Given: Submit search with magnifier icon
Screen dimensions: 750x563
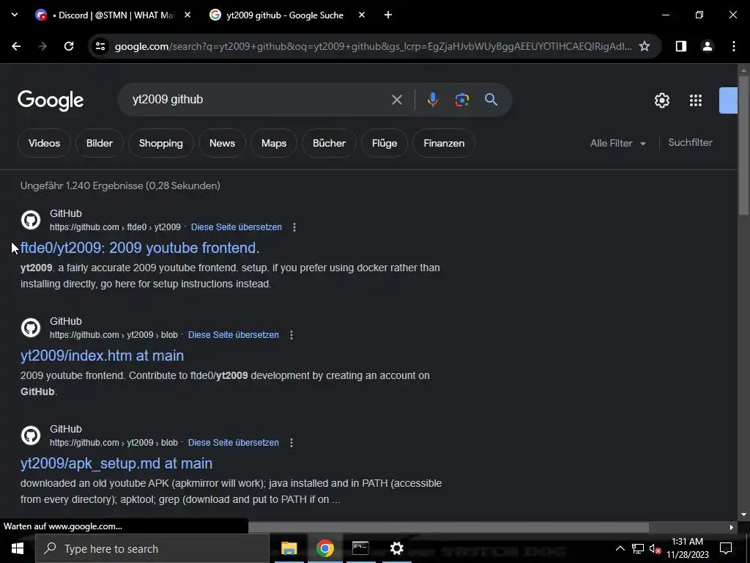Looking at the screenshot, I should (x=491, y=100).
